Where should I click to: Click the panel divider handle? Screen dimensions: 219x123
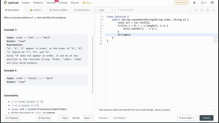[94, 56]
